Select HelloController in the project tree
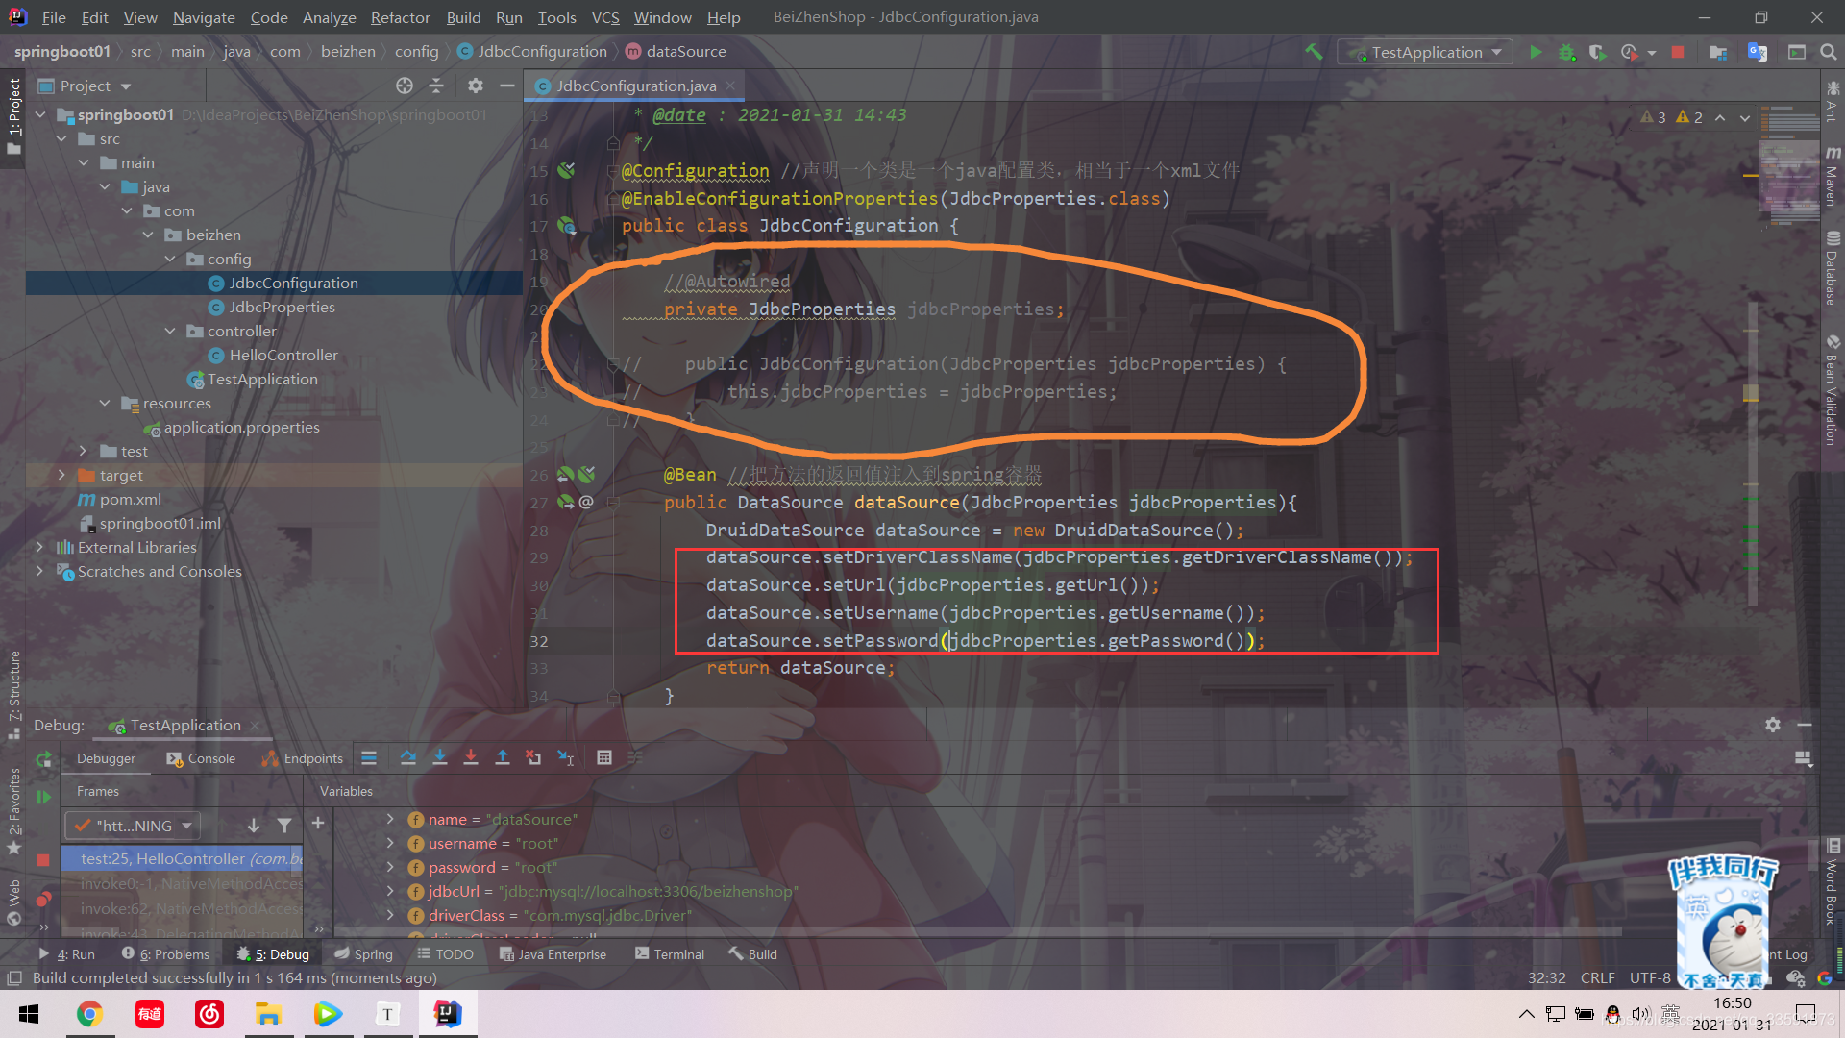1845x1038 pixels. (283, 355)
